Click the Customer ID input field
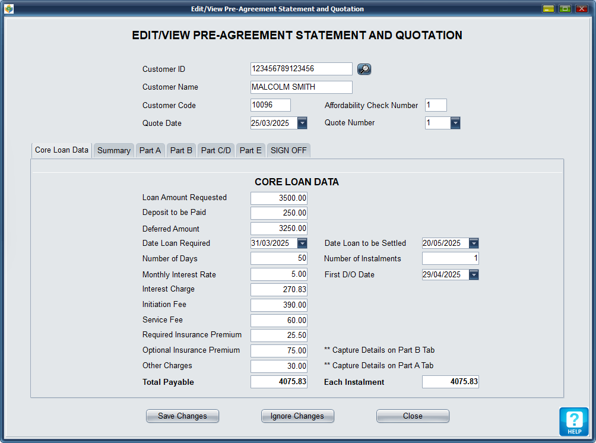Image resolution: width=596 pixels, height=443 pixels. (301, 69)
